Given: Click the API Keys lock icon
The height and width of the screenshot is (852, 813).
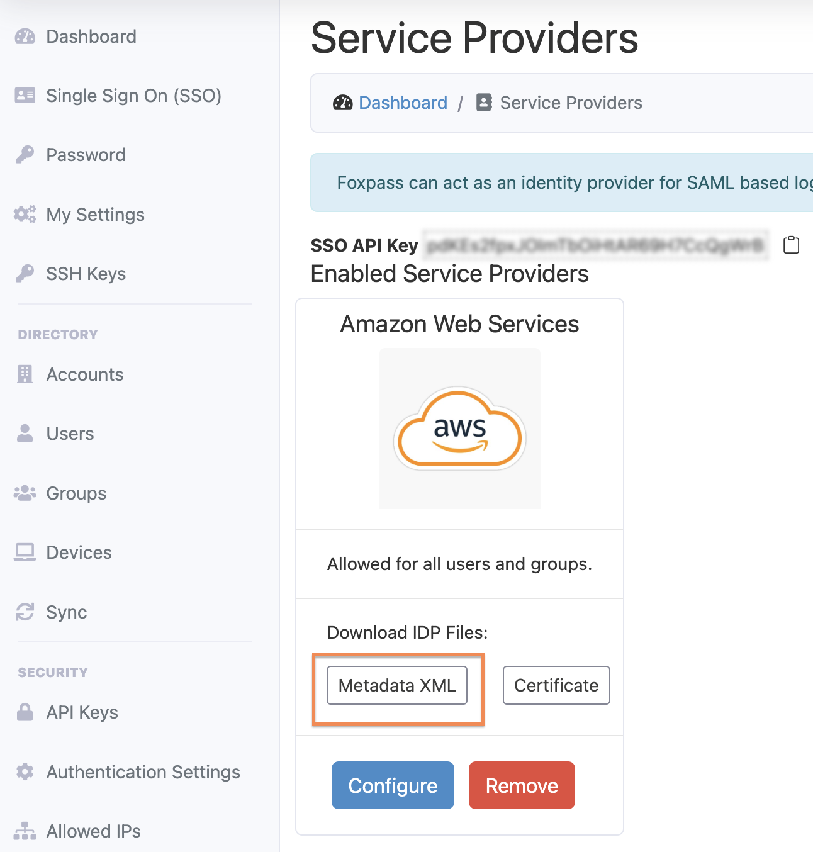Looking at the screenshot, I should (25, 712).
